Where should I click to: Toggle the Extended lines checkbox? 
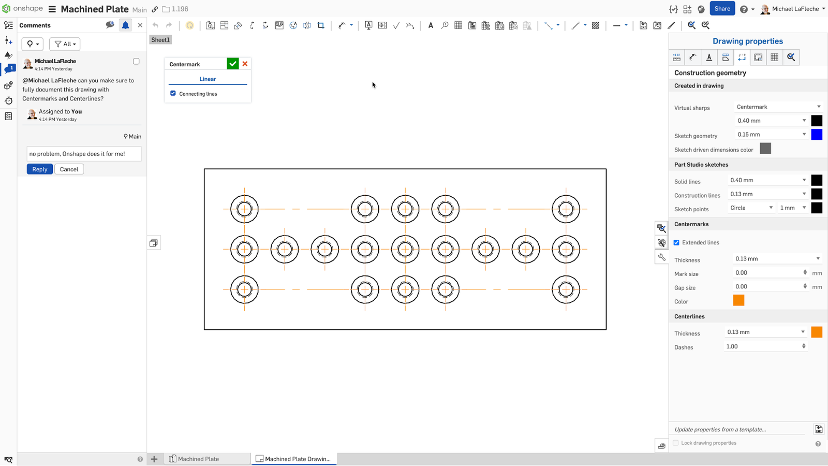tap(676, 242)
